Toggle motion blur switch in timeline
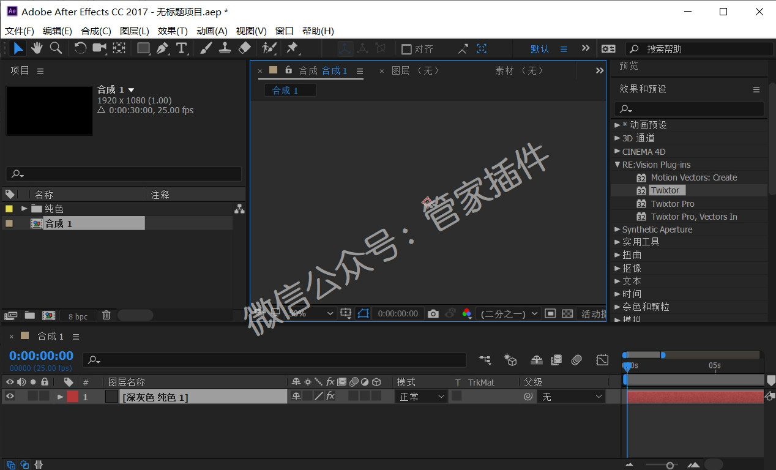Image resolution: width=776 pixels, height=470 pixels. (x=576, y=360)
